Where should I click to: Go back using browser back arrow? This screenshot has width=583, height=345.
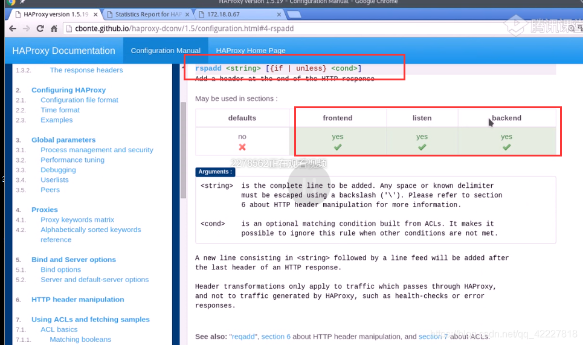click(13, 28)
